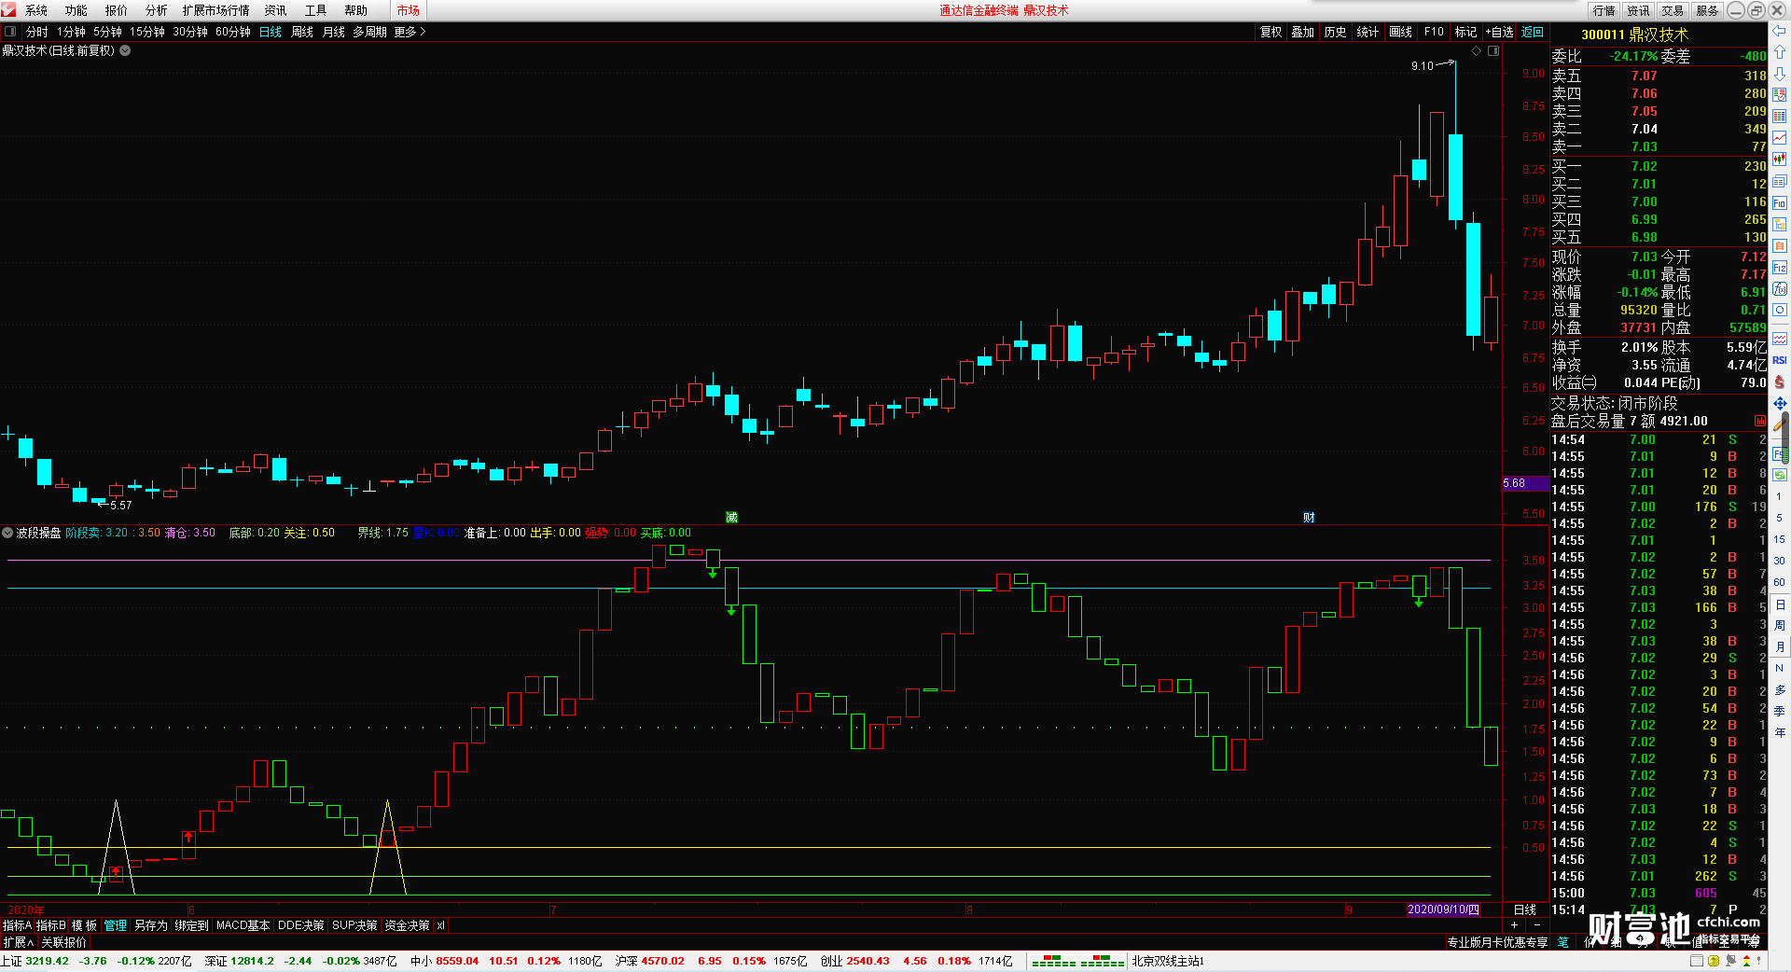Click the 关联报价 button
The height and width of the screenshot is (972, 1791).
tap(63, 942)
